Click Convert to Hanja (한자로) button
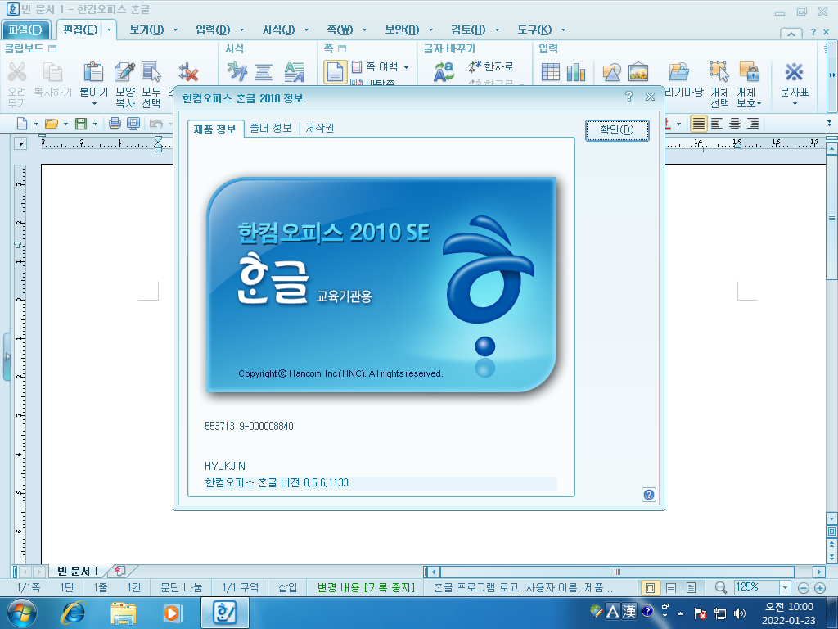 pyautogui.click(x=491, y=67)
